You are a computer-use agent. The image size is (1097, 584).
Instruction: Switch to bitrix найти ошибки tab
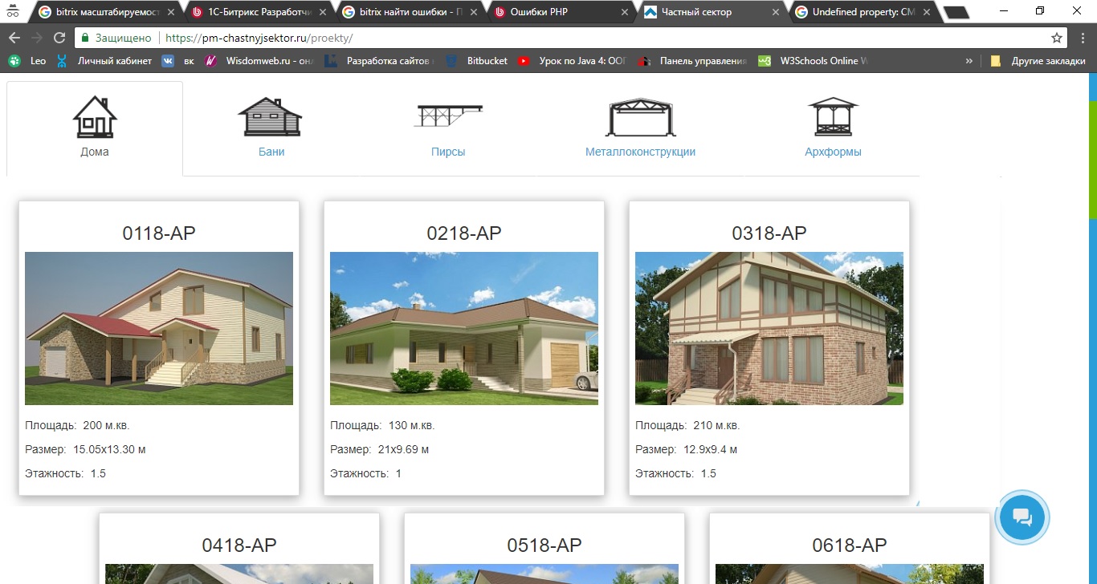point(408,12)
